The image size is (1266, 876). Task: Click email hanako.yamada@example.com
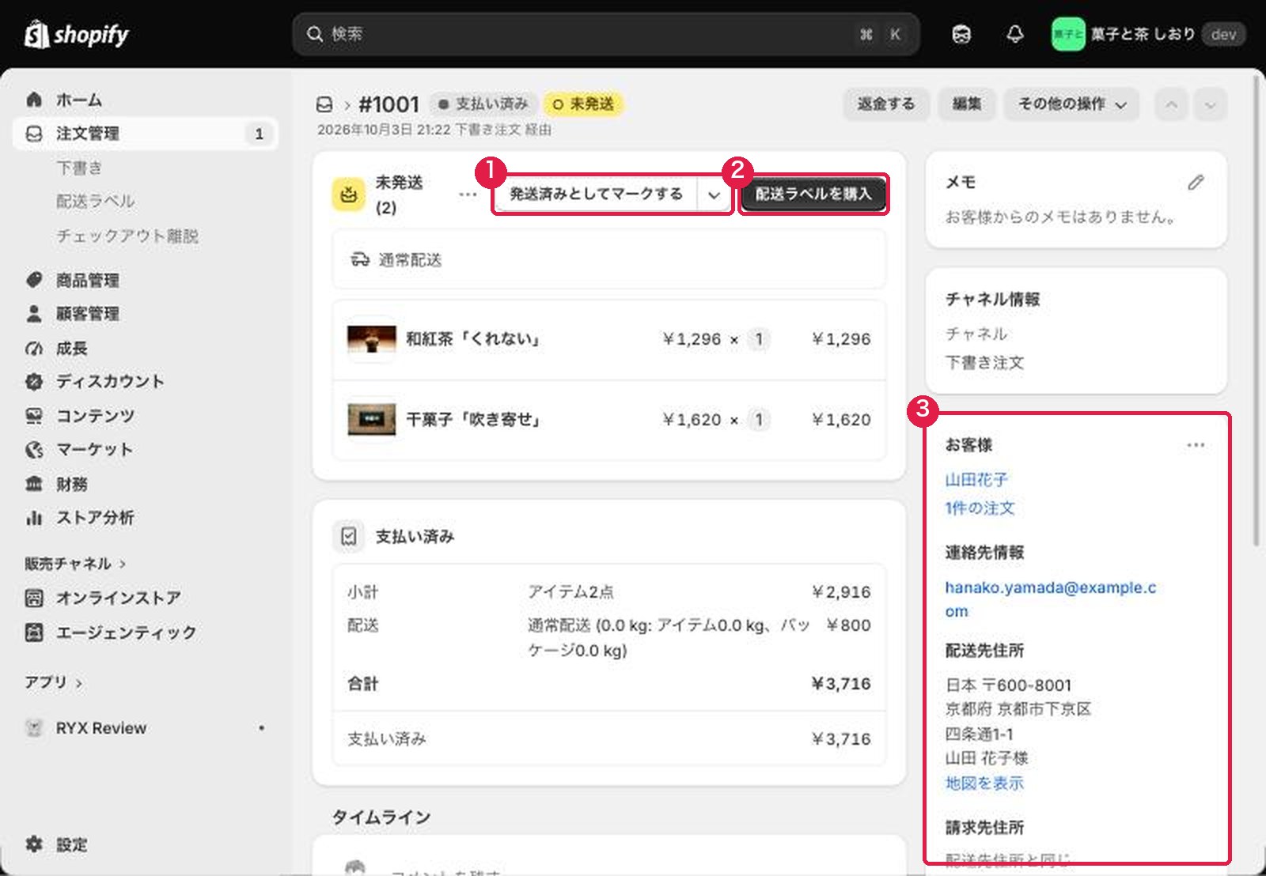pos(1050,599)
